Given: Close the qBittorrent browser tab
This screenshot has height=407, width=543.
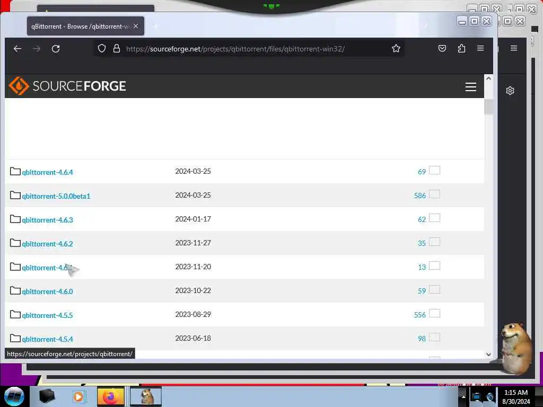Looking at the screenshot, I should (x=136, y=26).
